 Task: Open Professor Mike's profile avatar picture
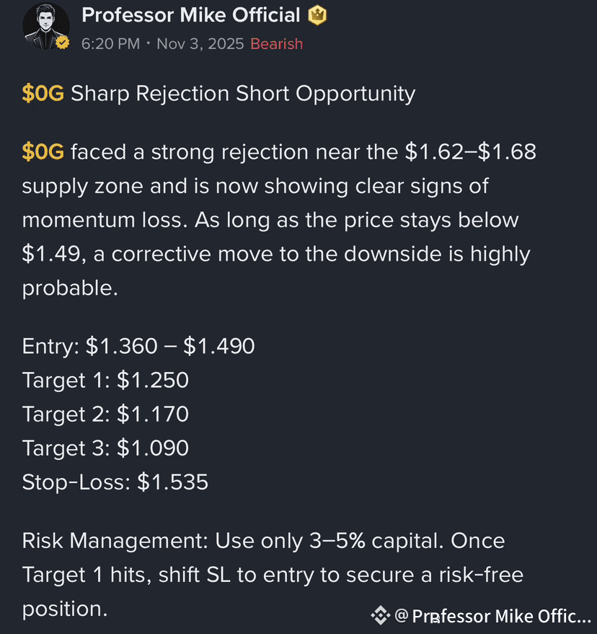(45, 27)
